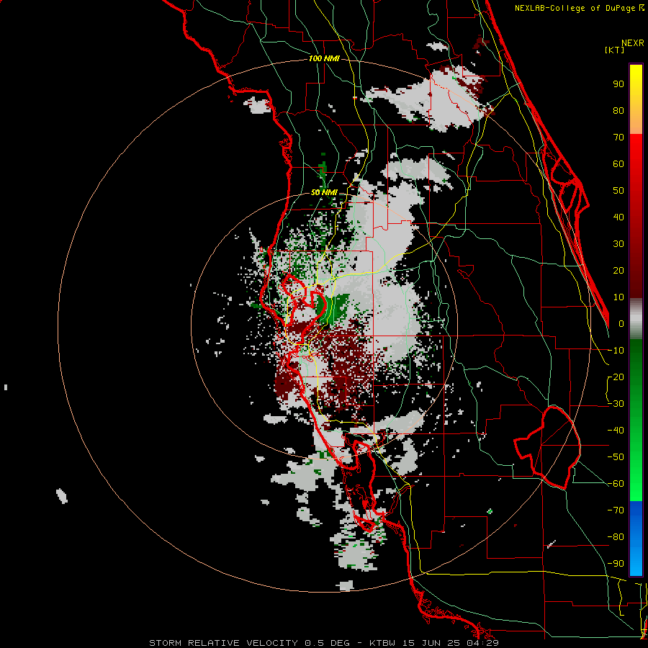This screenshot has width=648, height=648.
Task: Click the [KT] units label
Action: click(615, 50)
